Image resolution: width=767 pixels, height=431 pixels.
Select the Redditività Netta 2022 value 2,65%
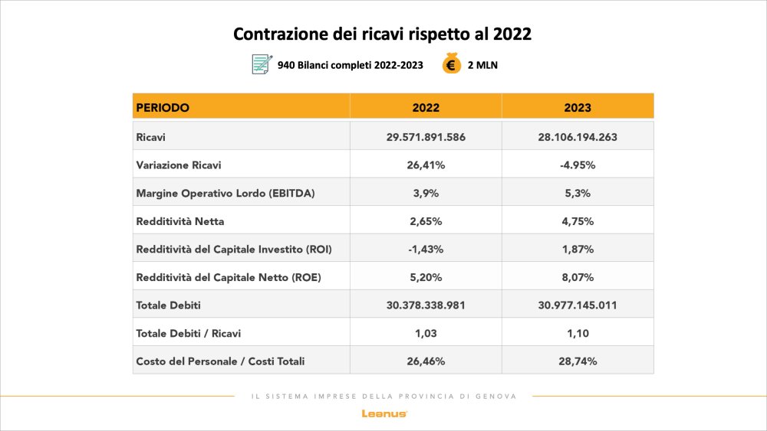[x=426, y=221]
